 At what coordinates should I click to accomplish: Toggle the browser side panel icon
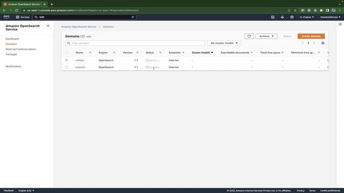(327, 10)
